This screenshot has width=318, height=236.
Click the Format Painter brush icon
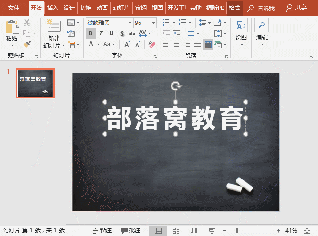pos(27,44)
